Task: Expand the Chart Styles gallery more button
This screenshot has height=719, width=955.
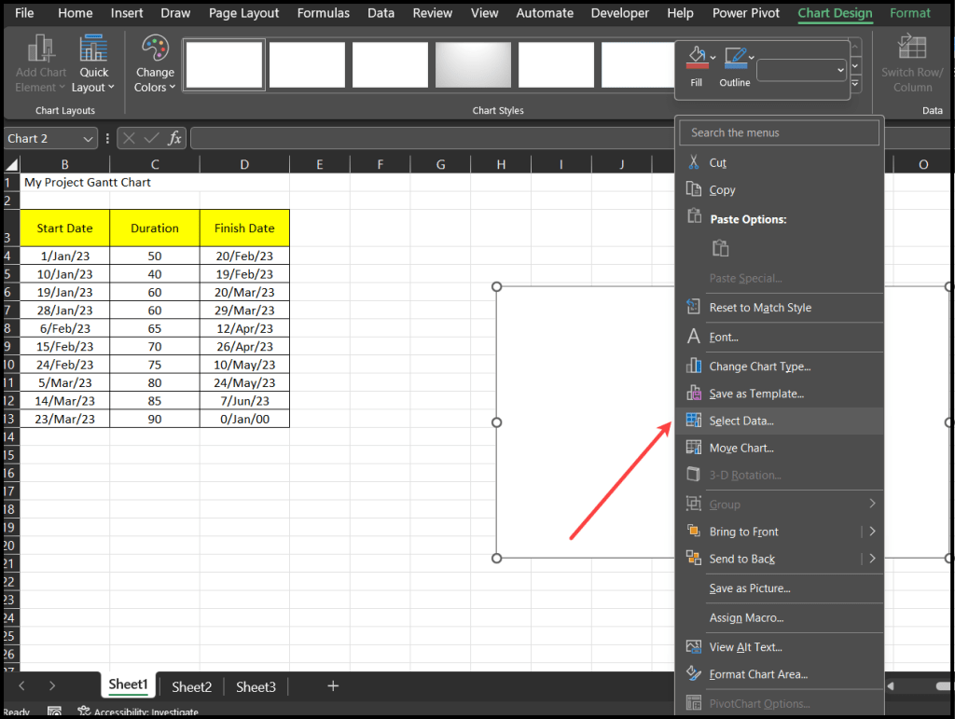Action: click(855, 83)
